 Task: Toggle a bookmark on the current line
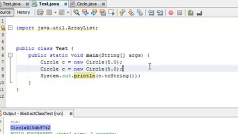(140, 12)
